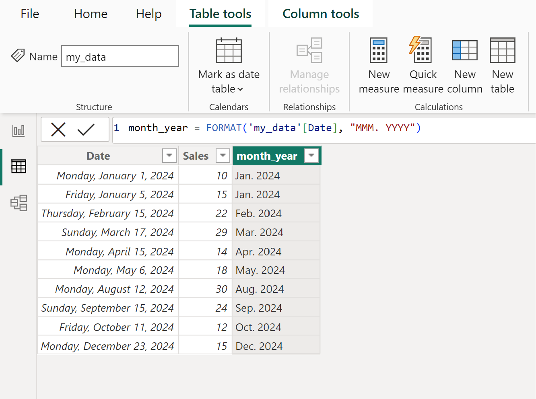536x399 pixels.
Task: Open the Help ribbon tab
Action: pyautogui.click(x=148, y=13)
